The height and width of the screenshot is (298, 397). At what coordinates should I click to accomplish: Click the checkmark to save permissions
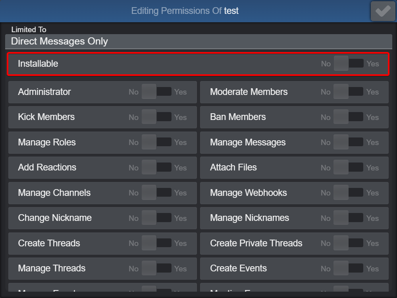pos(382,11)
